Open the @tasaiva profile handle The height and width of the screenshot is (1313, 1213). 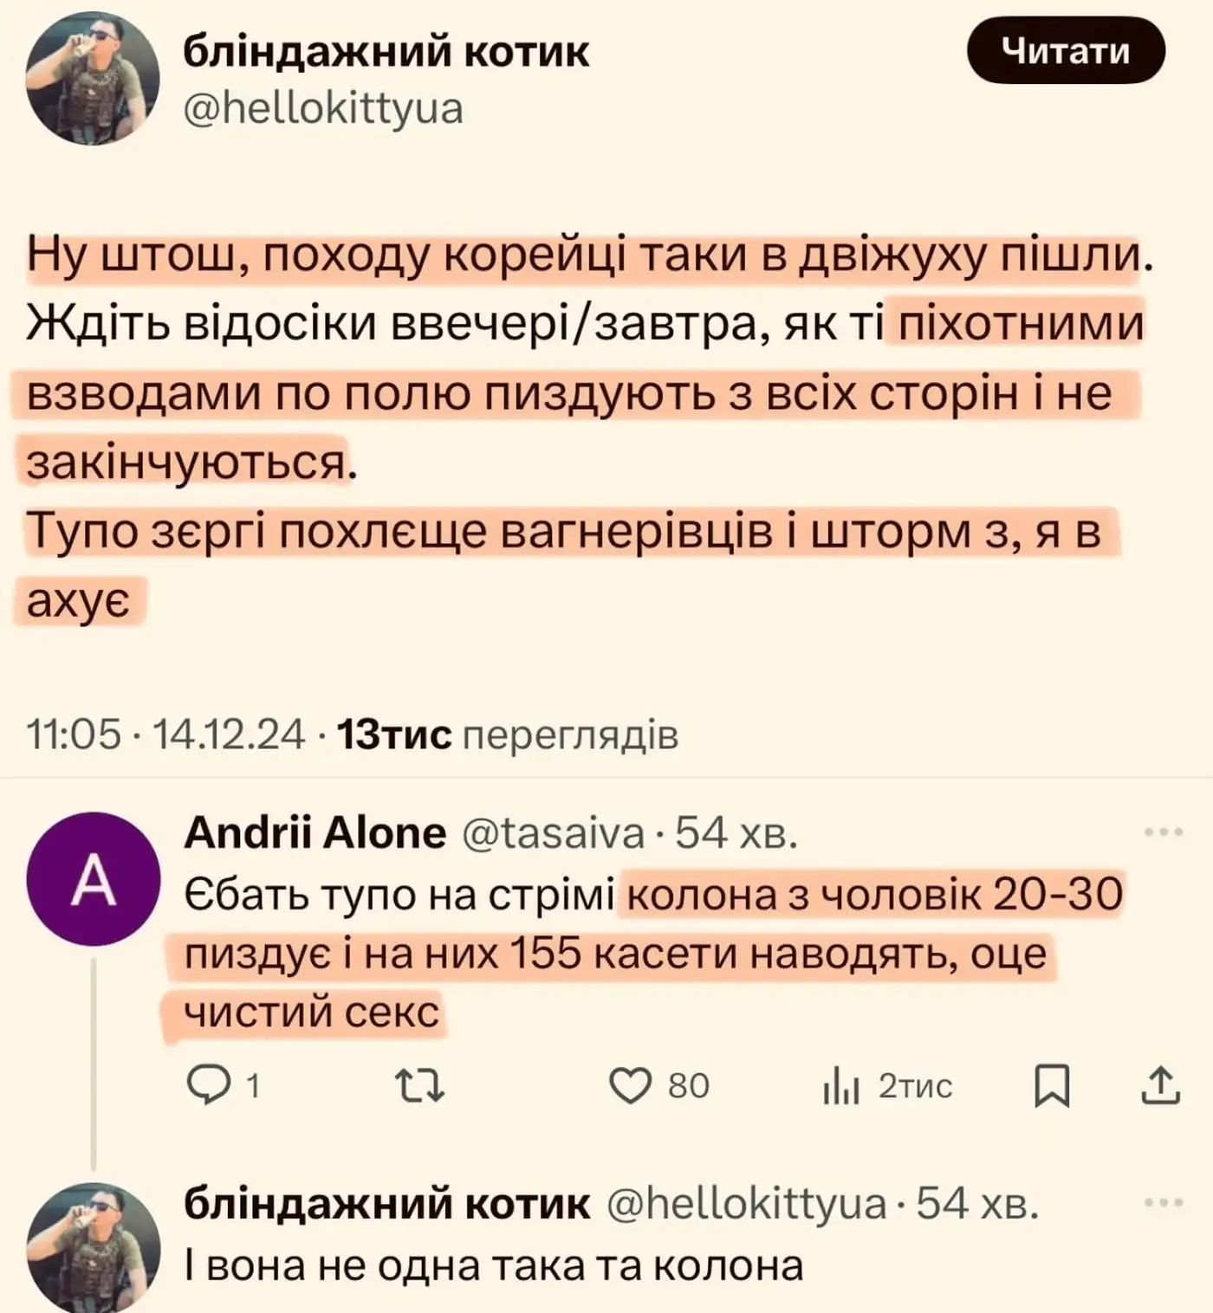coord(554,833)
